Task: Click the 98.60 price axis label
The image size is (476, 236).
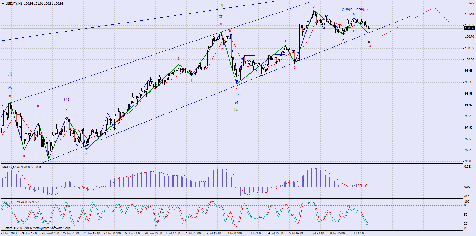Action: pos(469,105)
